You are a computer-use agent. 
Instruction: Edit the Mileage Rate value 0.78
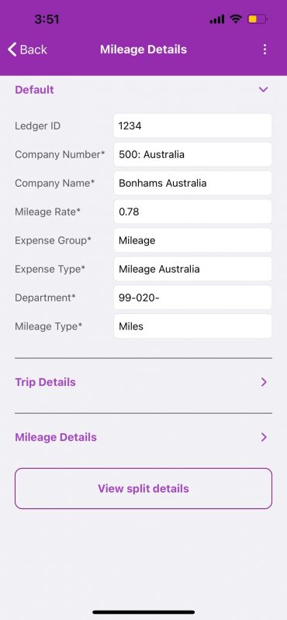[x=192, y=212]
